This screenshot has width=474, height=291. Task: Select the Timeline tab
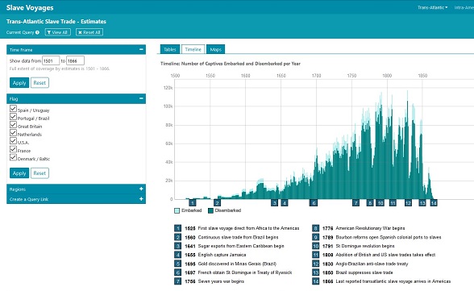coord(193,49)
